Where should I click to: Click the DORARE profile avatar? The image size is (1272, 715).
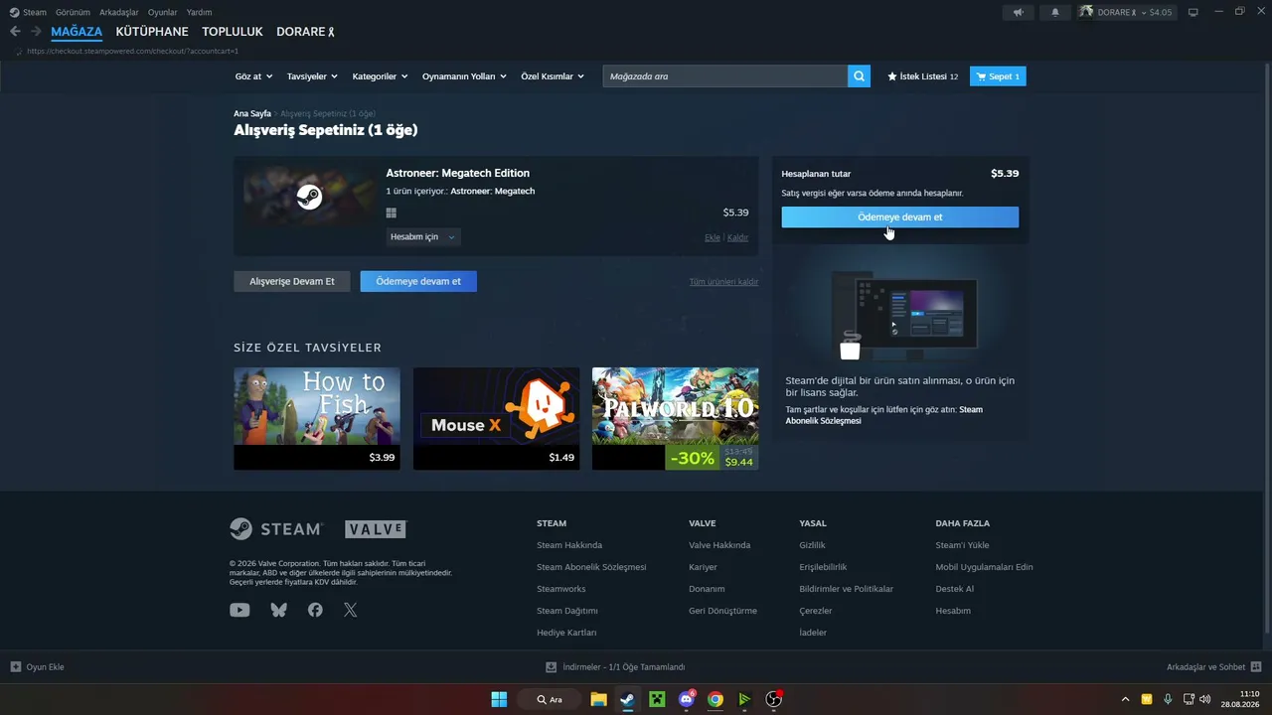[x=1086, y=12]
